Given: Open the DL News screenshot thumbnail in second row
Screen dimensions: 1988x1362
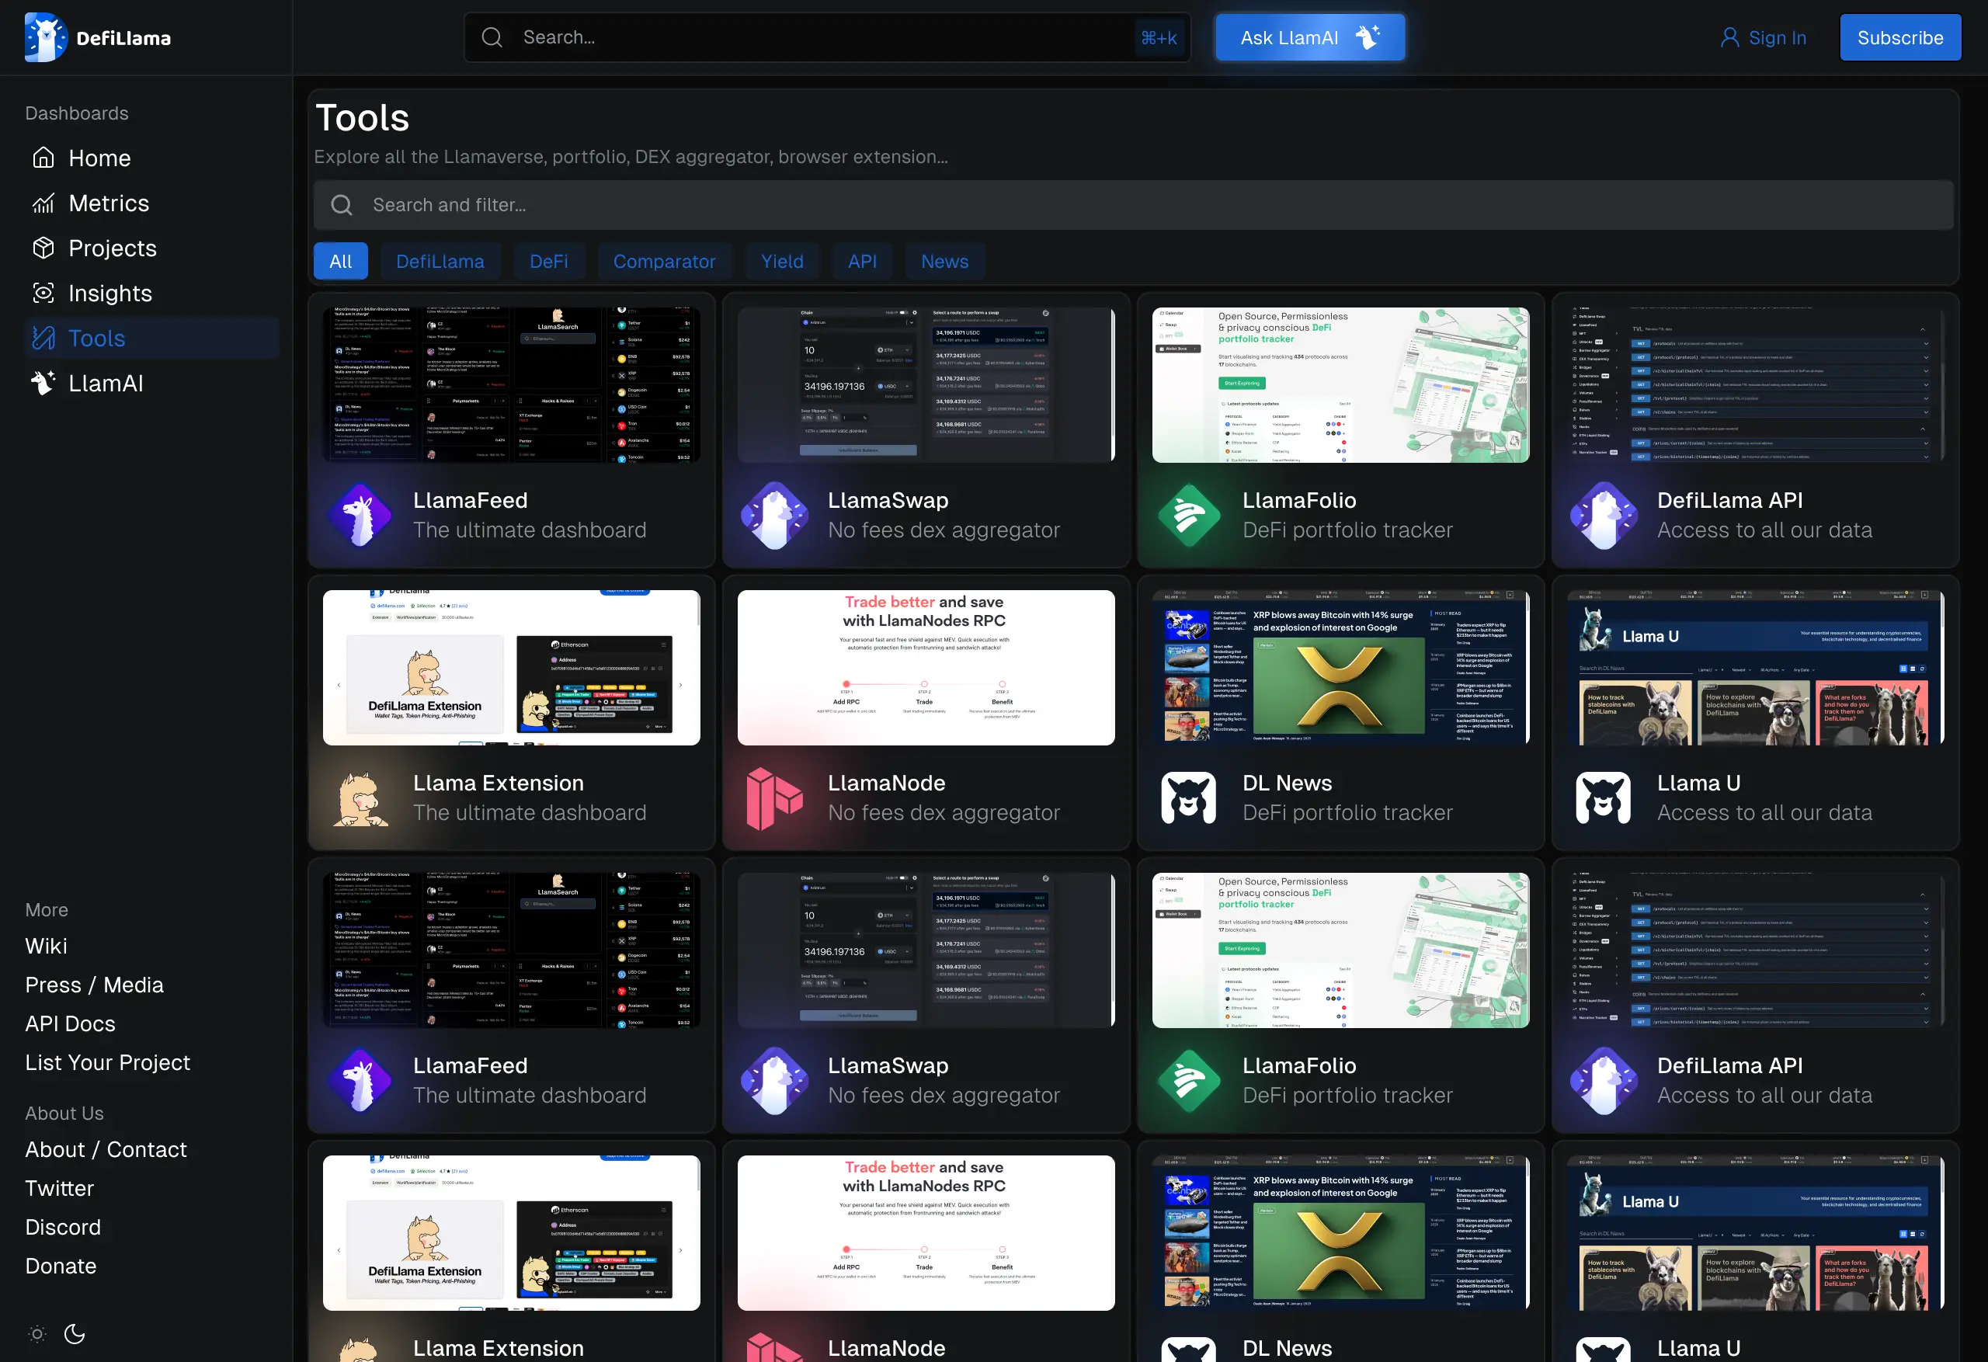Looking at the screenshot, I should click(x=1340, y=667).
